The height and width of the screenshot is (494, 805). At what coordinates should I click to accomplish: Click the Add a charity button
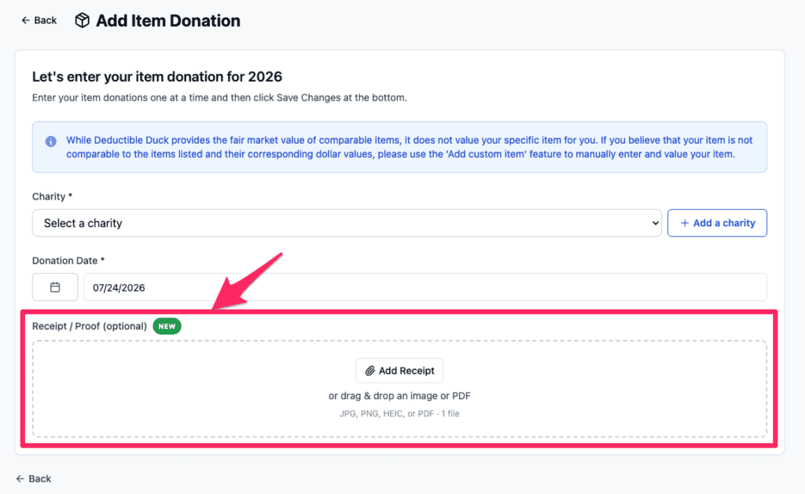click(x=717, y=223)
